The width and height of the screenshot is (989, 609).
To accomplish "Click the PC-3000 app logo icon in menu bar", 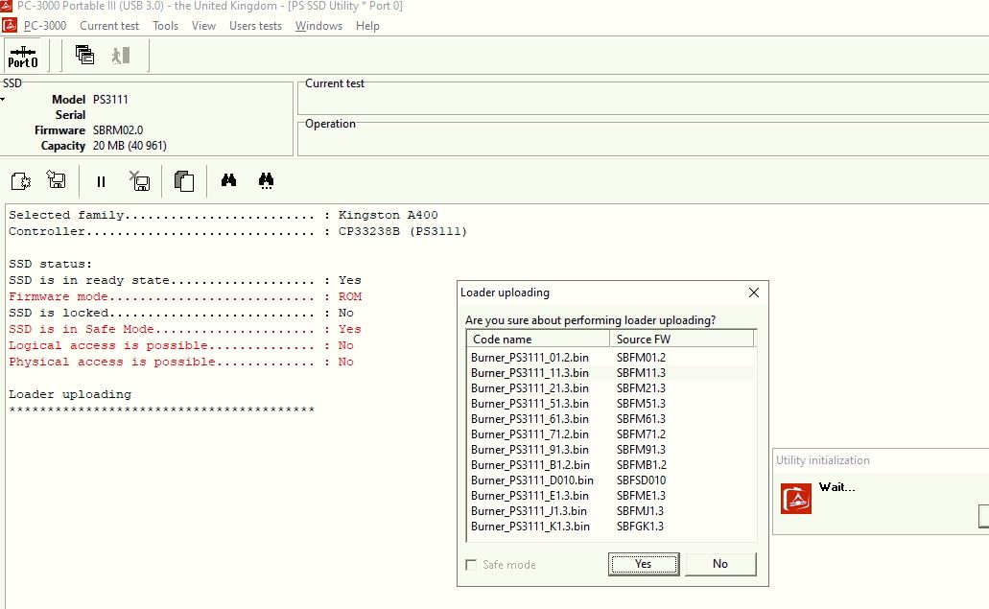I will [x=10, y=25].
